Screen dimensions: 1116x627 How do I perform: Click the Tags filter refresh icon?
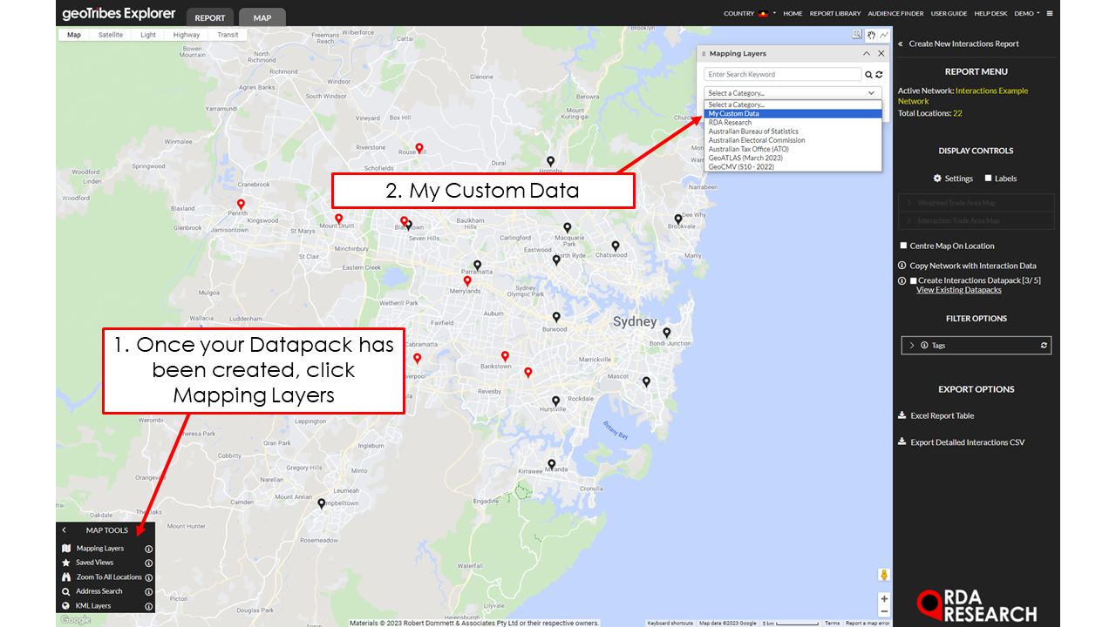point(1044,346)
